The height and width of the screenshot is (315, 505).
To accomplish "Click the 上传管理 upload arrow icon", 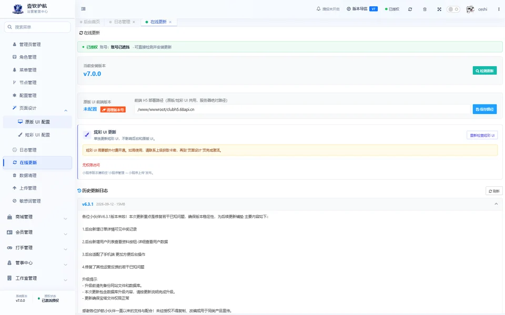I will (14, 188).
